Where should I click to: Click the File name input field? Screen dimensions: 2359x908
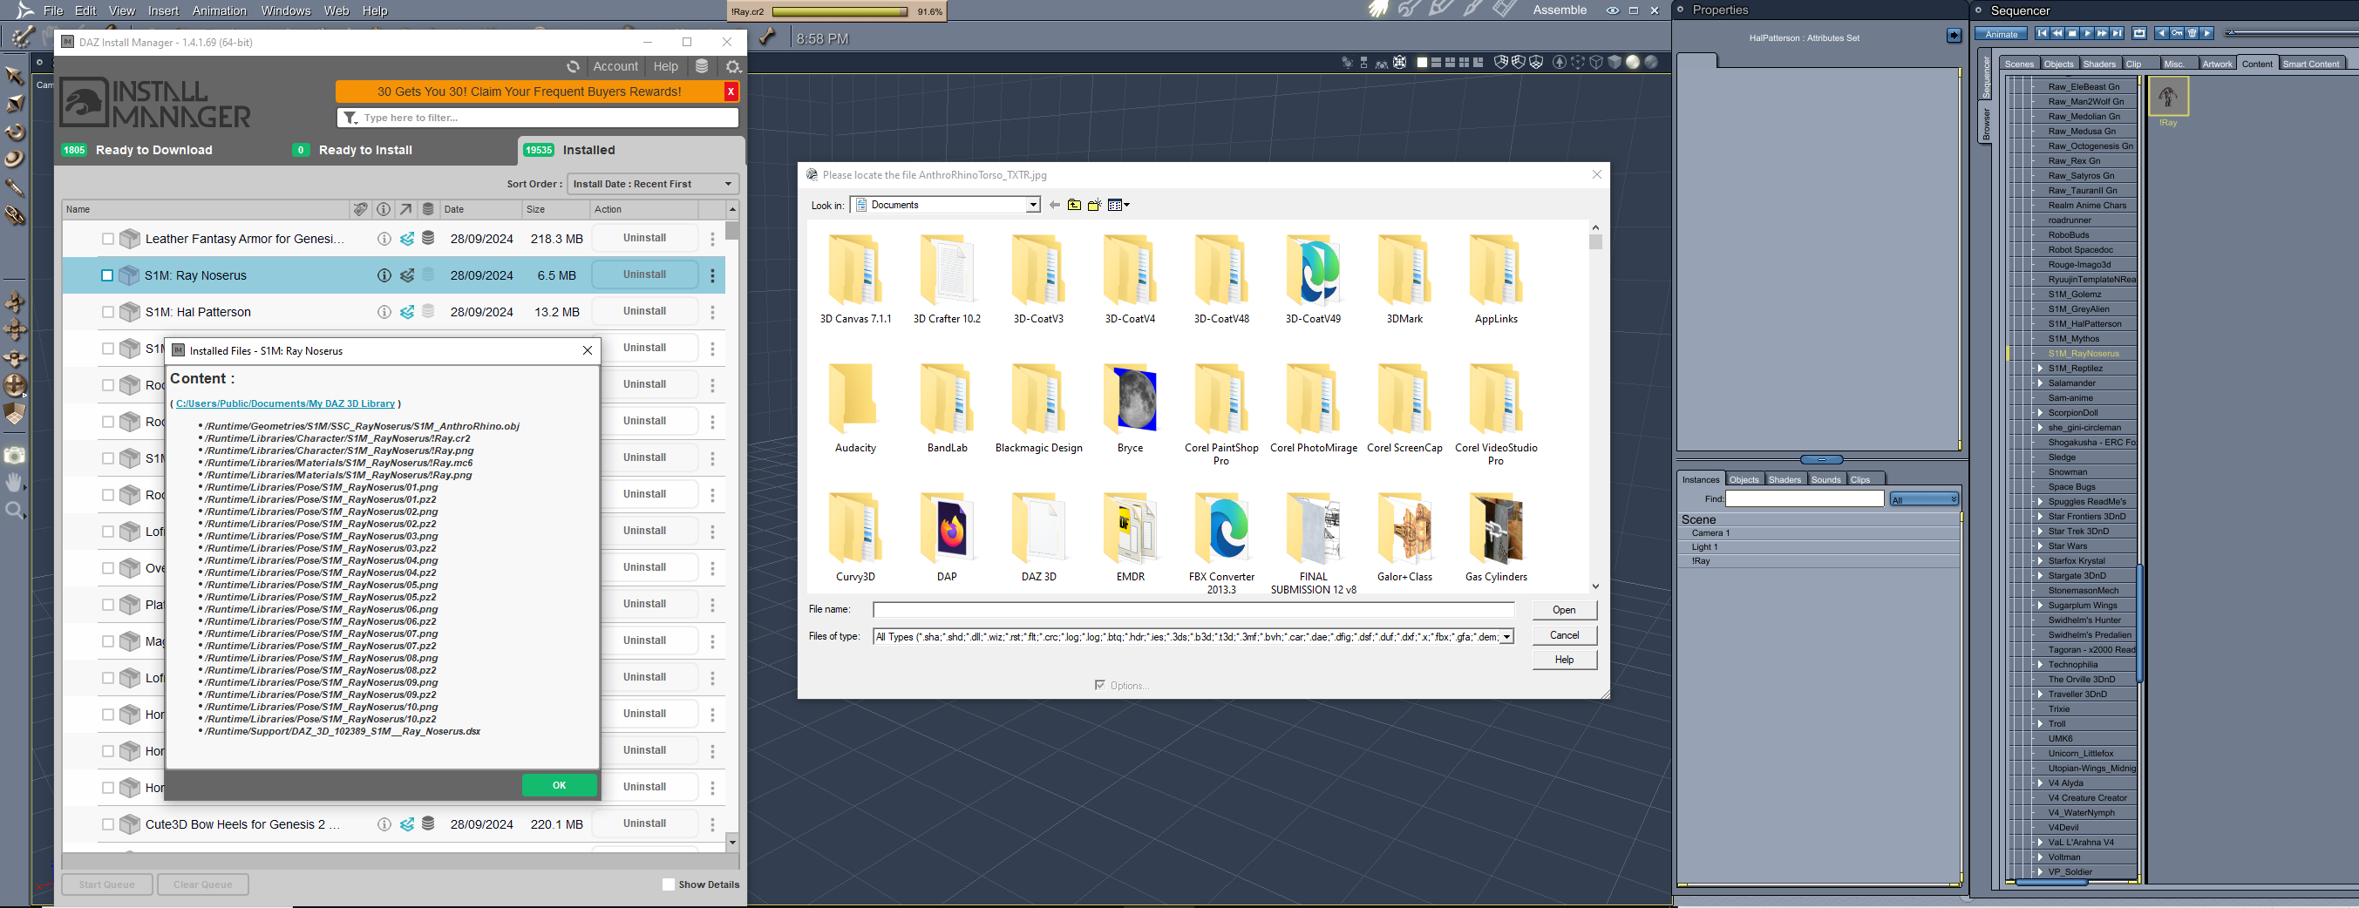[1193, 610]
